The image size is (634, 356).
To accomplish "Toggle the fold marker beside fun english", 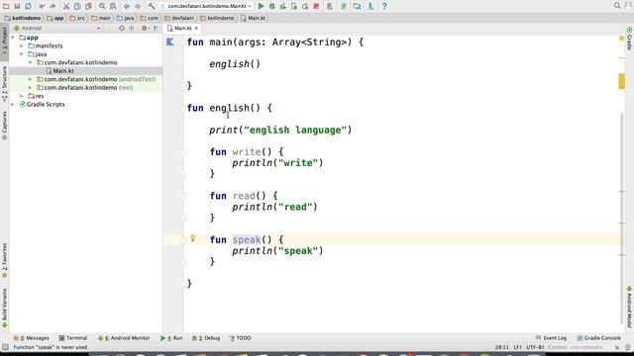I will pyautogui.click(x=183, y=108).
